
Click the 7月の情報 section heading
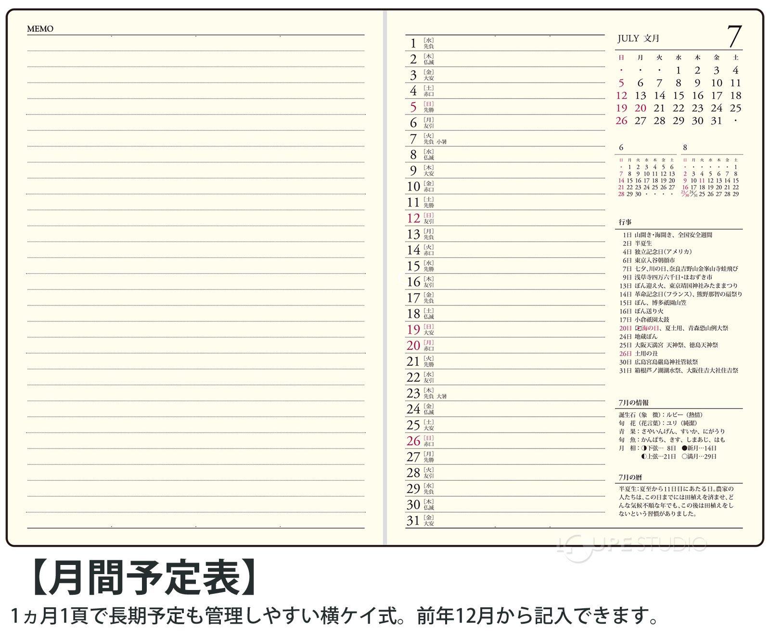633,403
